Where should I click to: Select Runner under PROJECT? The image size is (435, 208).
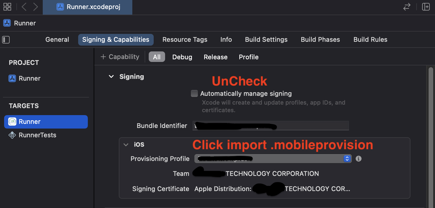pyautogui.click(x=29, y=78)
